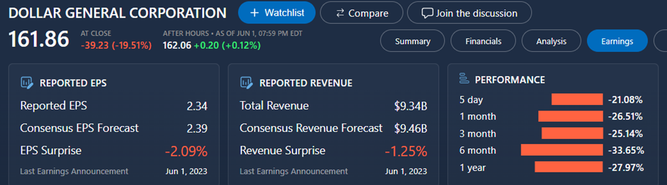Click the 6 month performance bar

(x=562, y=150)
